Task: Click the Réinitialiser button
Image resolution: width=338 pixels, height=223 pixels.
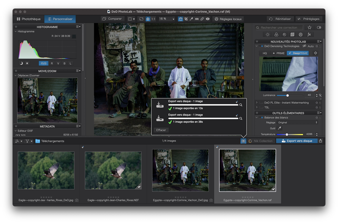Action: 281,19
